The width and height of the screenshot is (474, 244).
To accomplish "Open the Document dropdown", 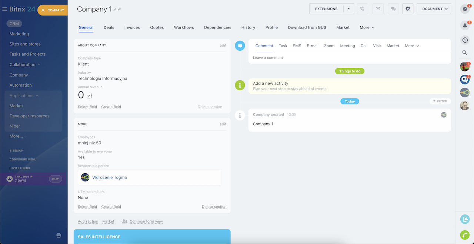I will [x=434, y=9].
